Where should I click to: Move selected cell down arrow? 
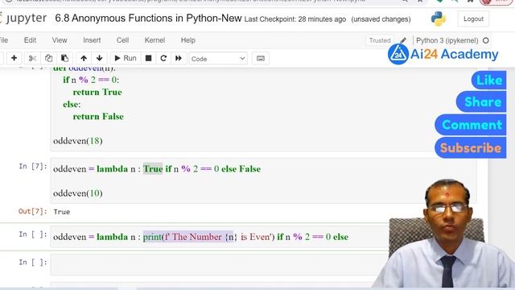[100, 58]
